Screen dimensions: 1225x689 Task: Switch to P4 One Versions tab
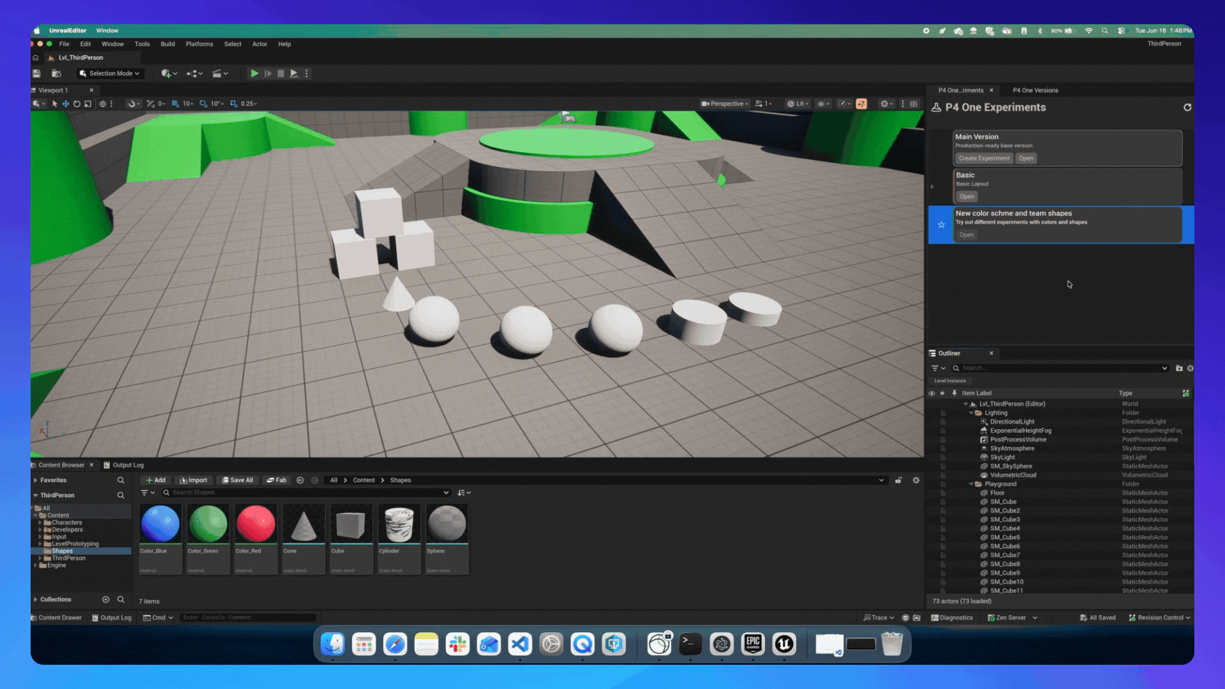[1035, 90]
